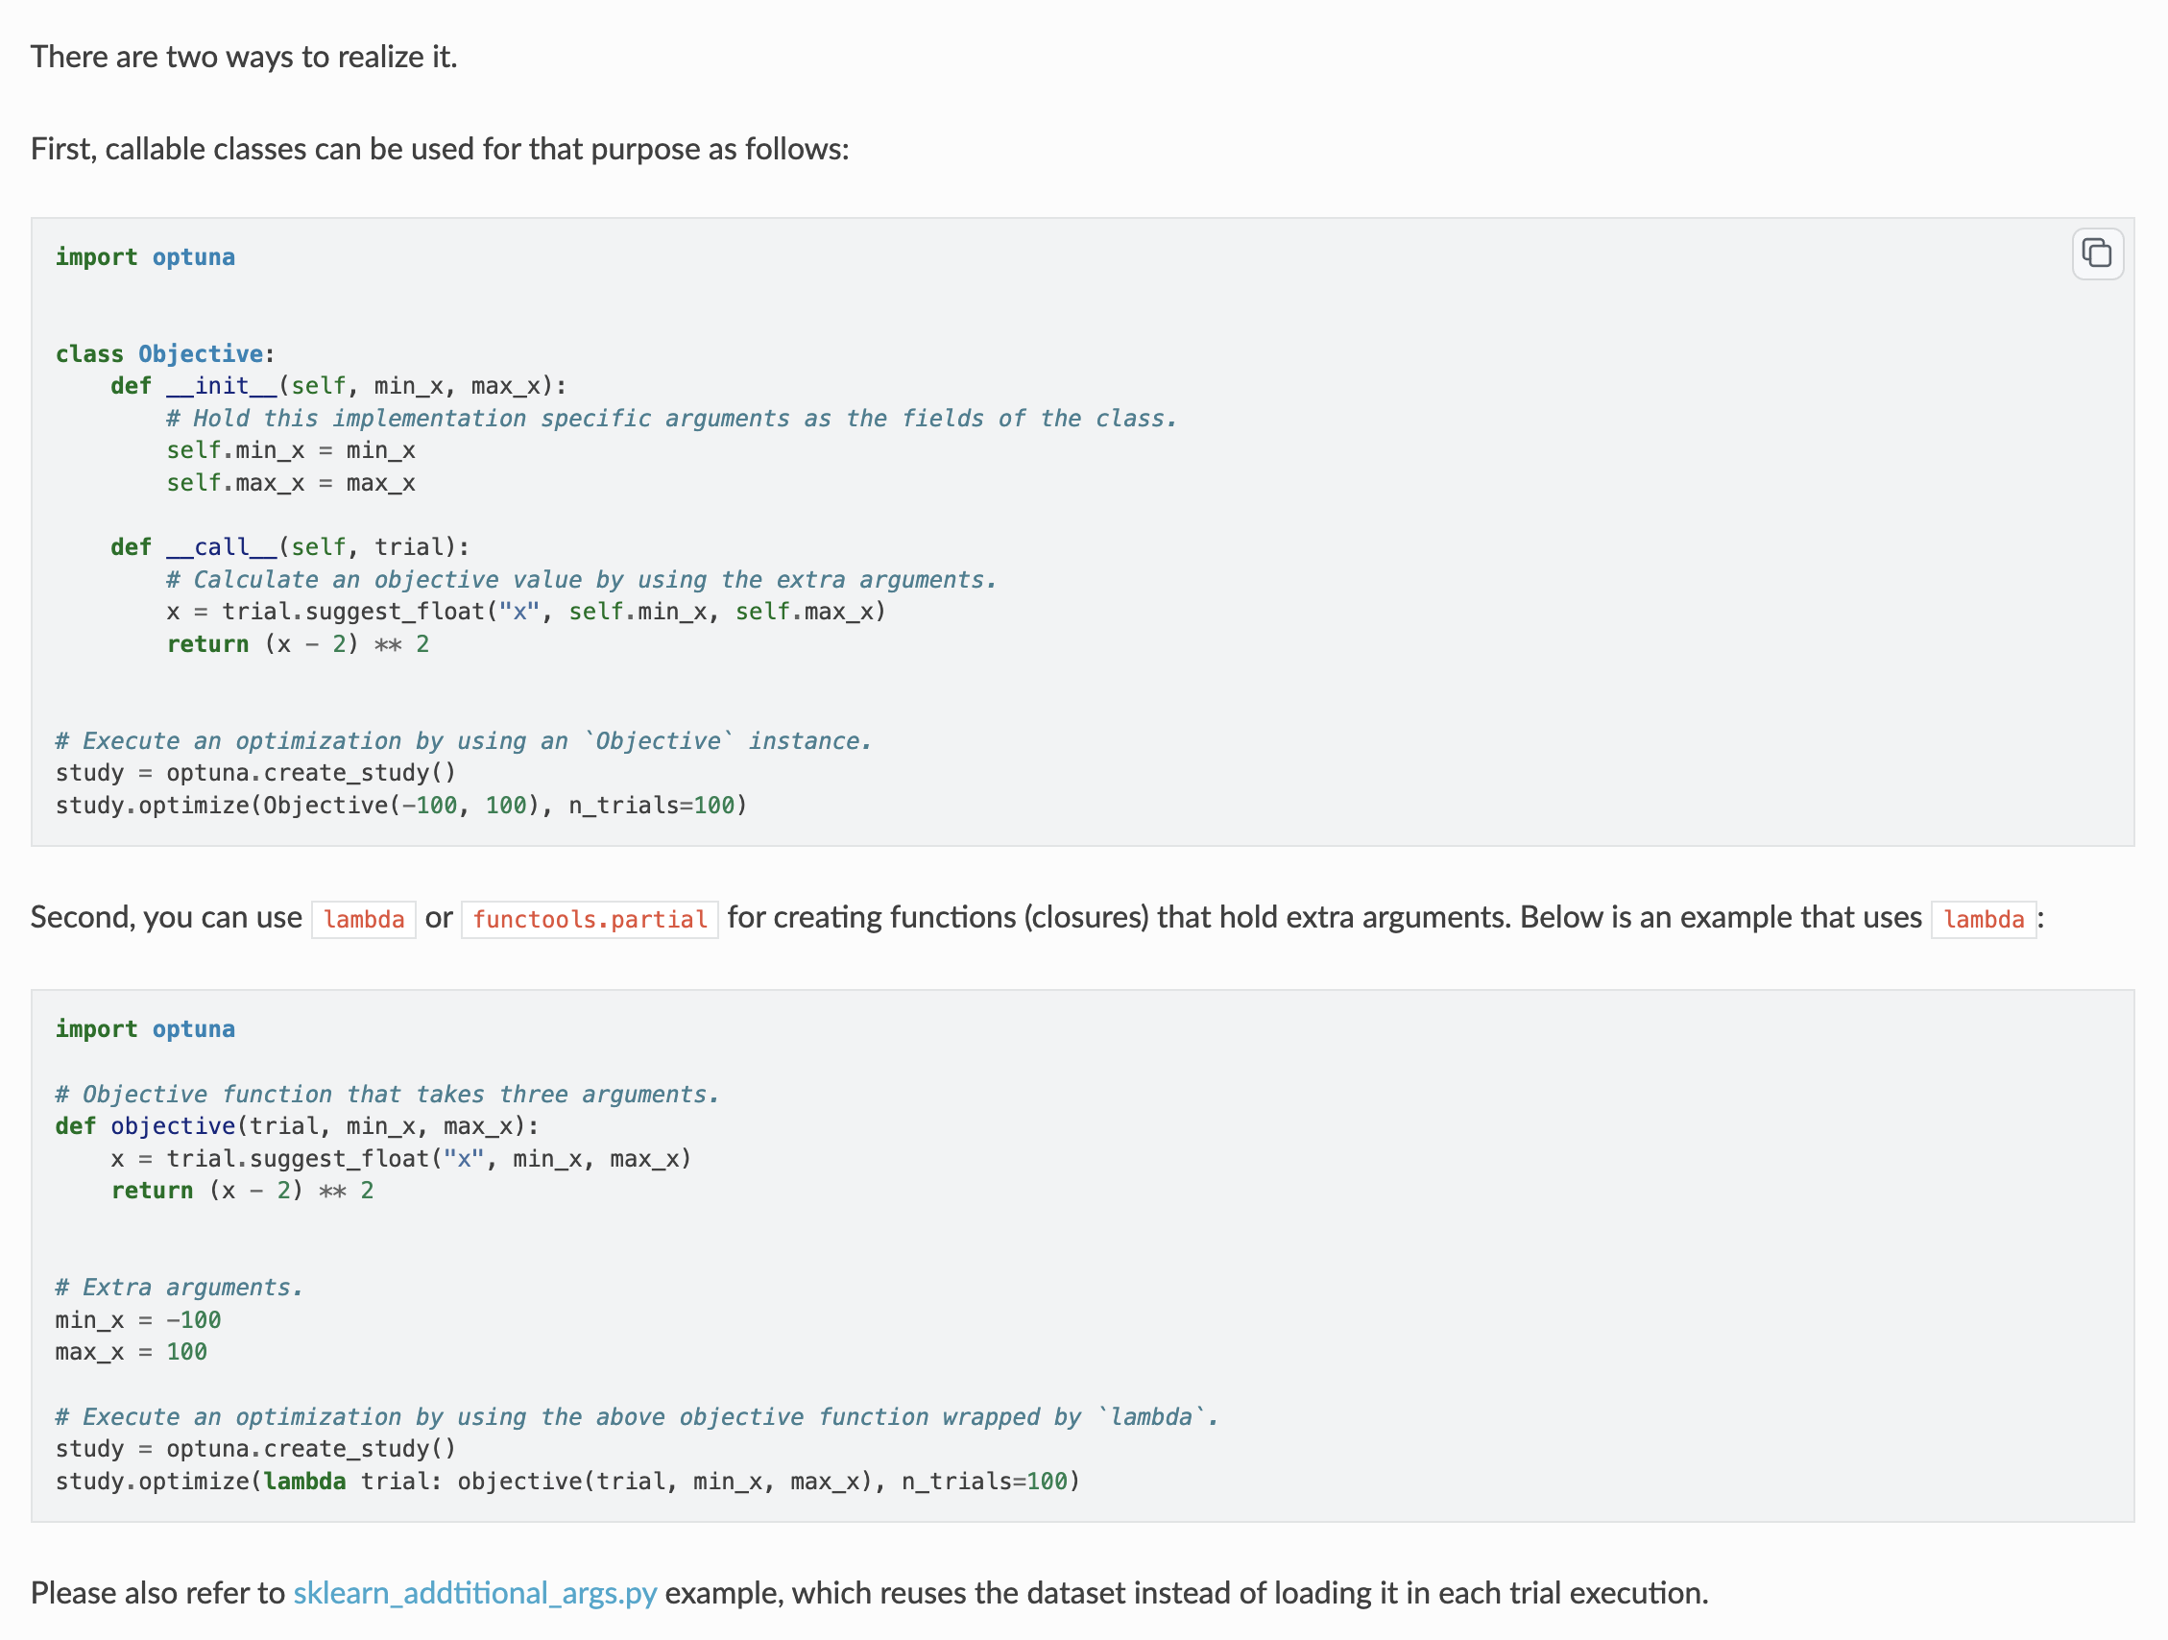Click the 'self.max_x = max_x' line
This screenshot has height=1640, width=2168.
pyautogui.click(x=290, y=483)
